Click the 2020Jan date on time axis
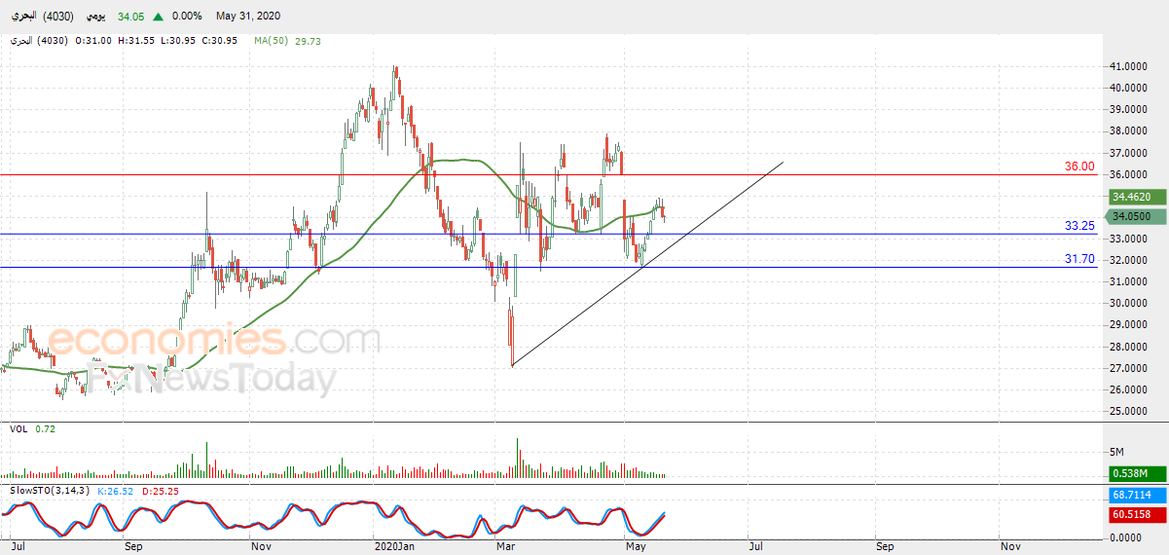The width and height of the screenshot is (1169, 555). click(x=394, y=547)
